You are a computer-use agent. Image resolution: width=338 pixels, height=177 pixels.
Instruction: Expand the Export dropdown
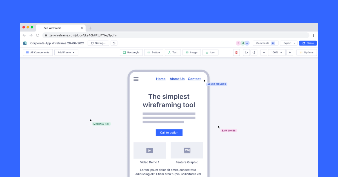tap(289, 43)
